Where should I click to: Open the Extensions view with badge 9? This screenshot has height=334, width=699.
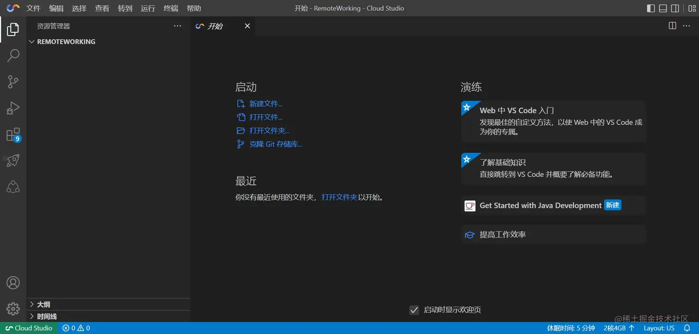pyautogui.click(x=13, y=135)
